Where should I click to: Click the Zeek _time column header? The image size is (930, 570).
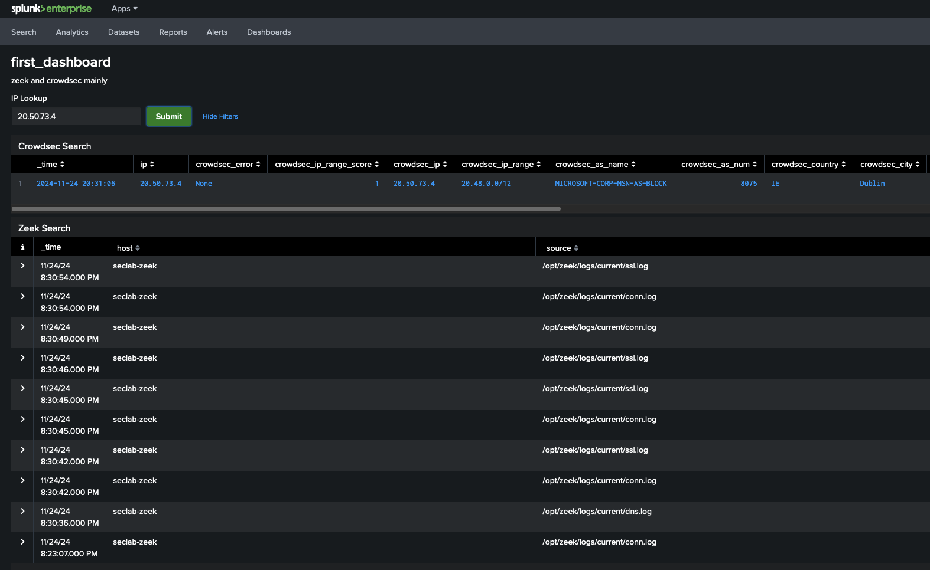coord(51,247)
